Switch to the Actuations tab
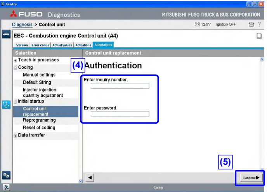The image size is (267, 192). tap(83, 45)
